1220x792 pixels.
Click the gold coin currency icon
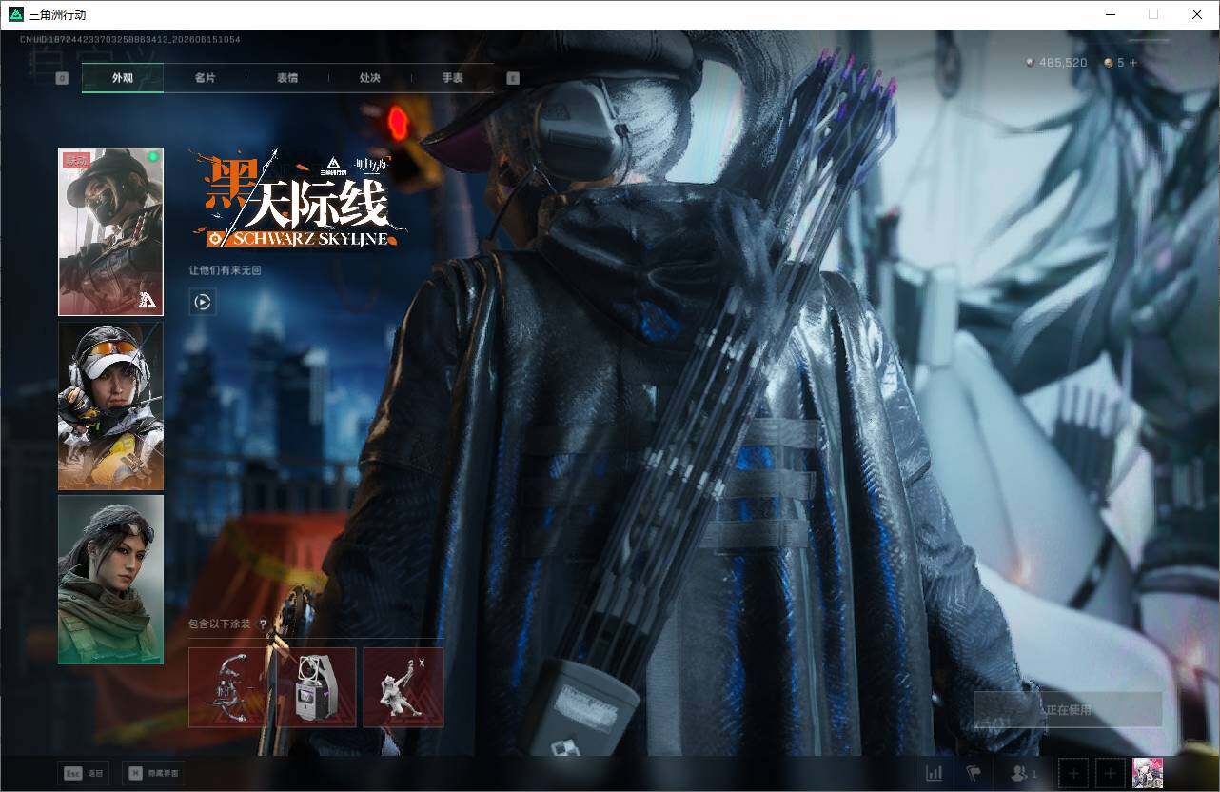click(1109, 63)
